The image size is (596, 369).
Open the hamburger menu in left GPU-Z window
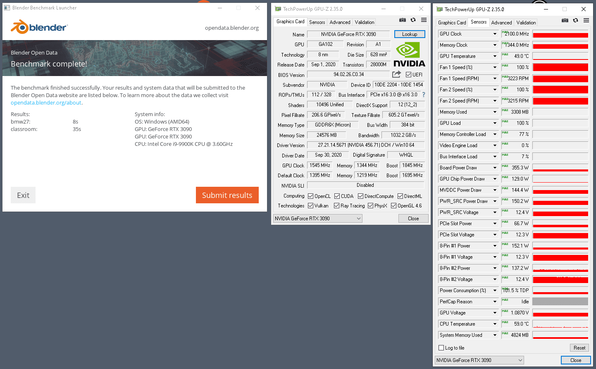pos(424,20)
